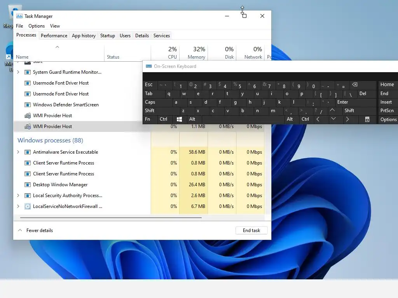Click the Home key on On-Screen Keyboard
The width and height of the screenshot is (398, 298).
(x=388, y=85)
